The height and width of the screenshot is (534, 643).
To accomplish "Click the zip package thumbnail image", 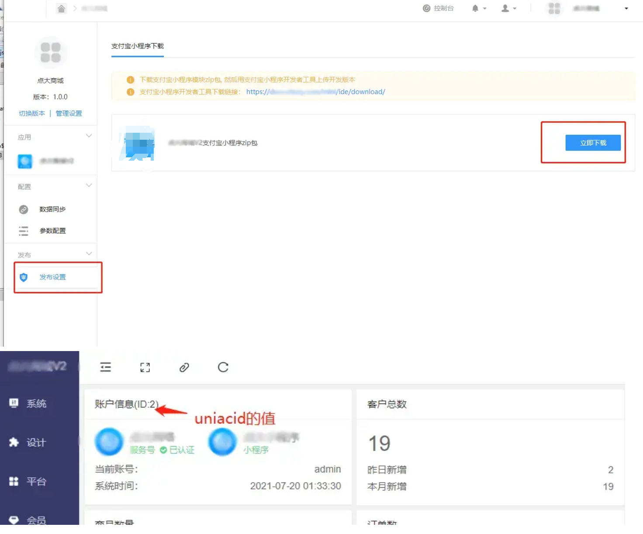I will tap(137, 143).
